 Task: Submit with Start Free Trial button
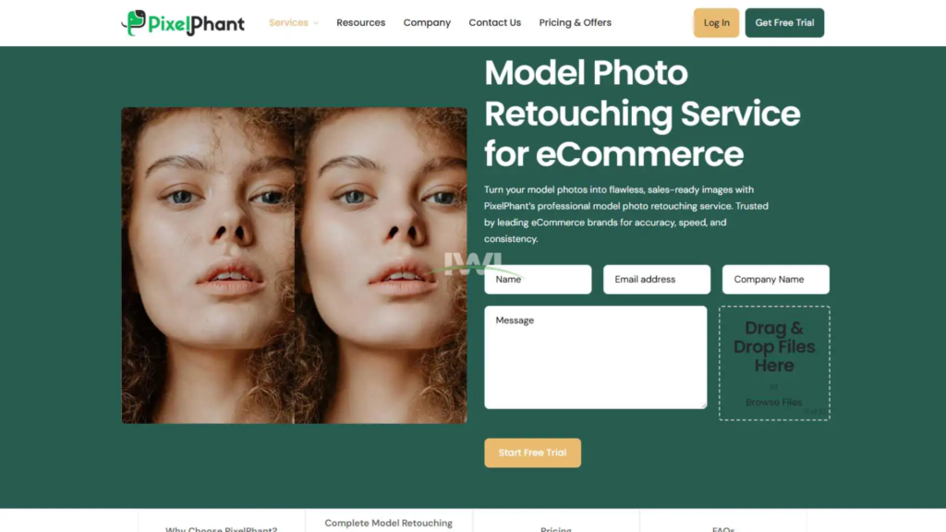[532, 453]
